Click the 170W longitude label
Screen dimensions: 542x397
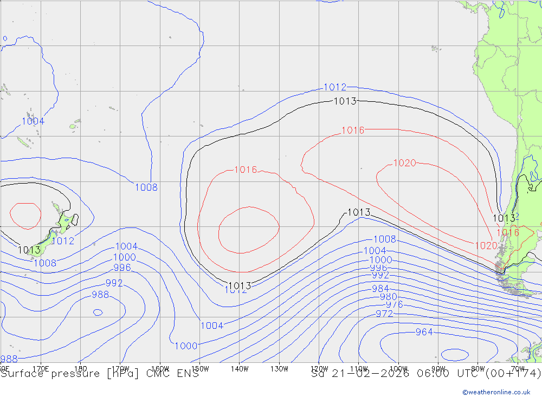(121, 369)
